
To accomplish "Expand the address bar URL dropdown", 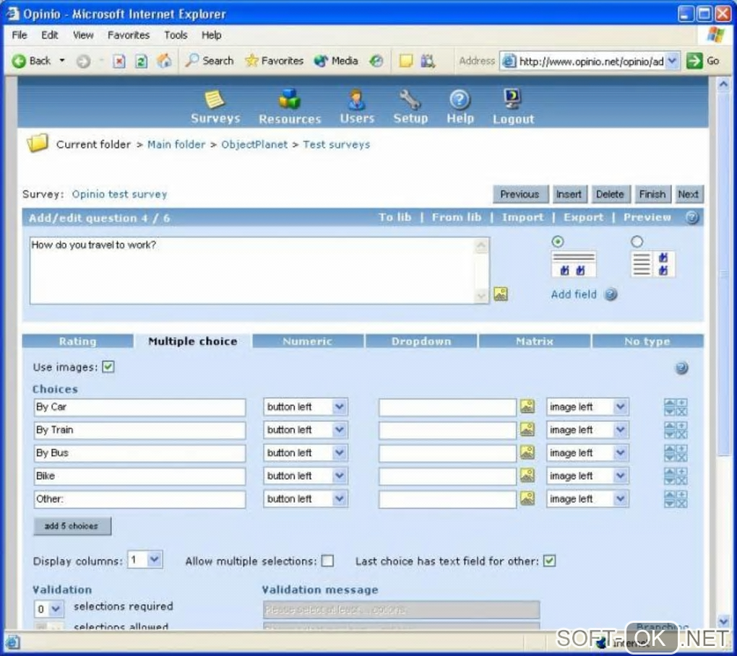I will pos(672,61).
